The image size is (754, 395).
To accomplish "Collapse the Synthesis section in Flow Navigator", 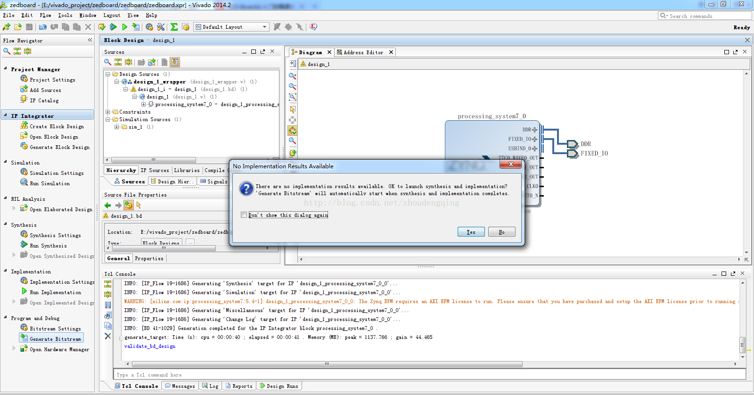I will pos(5,224).
